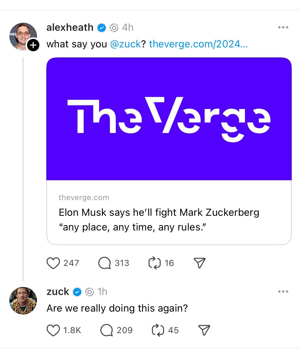The width and height of the screenshot is (301, 352).
Task: Open the theverge.com/2024 link
Action: [198, 44]
